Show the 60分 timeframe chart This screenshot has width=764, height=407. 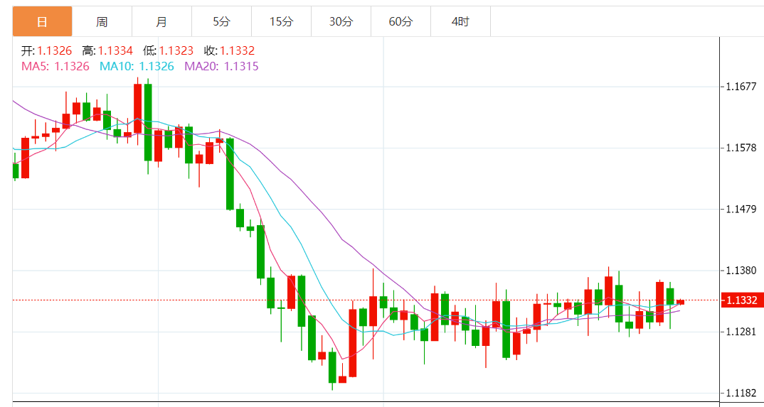[x=400, y=22]
